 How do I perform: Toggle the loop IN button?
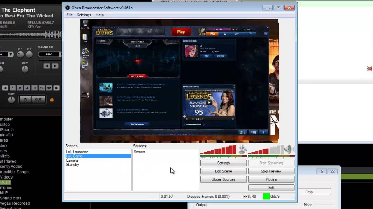pyautogui.click(x=25, y=99)
